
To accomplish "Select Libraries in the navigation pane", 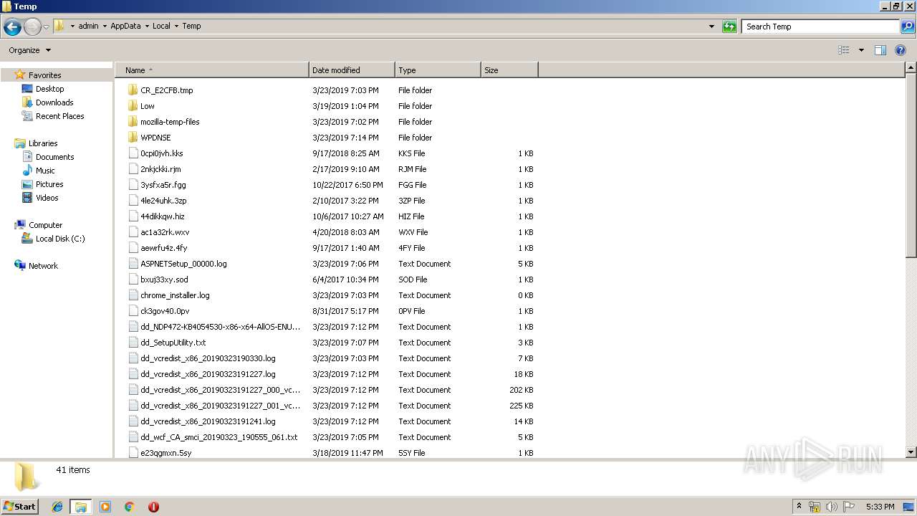I will (43, 143).
